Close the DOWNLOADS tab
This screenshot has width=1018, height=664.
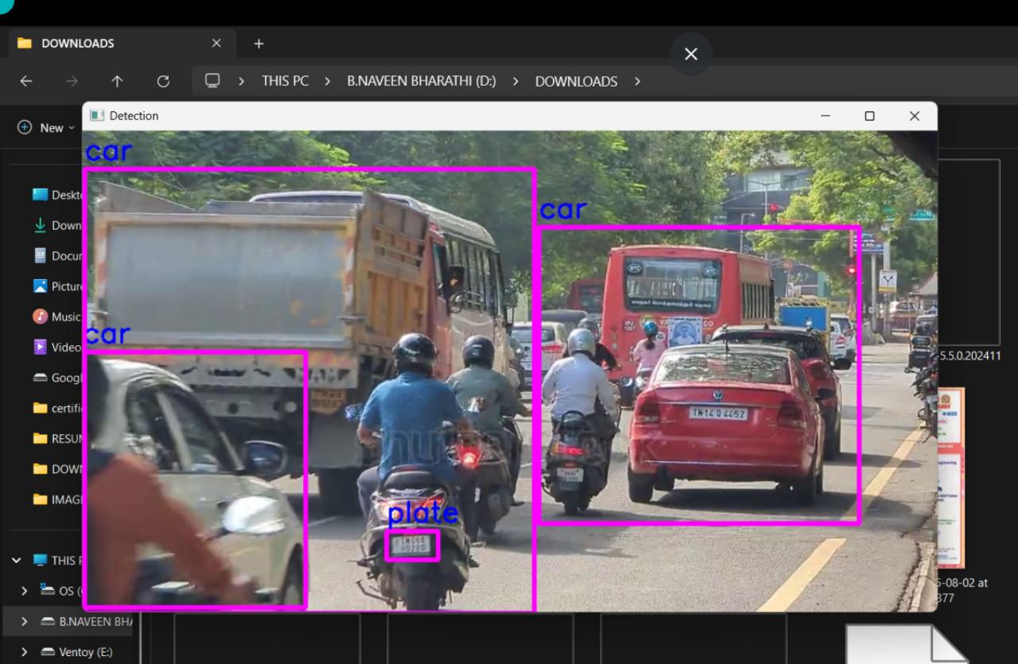(216, 43)
